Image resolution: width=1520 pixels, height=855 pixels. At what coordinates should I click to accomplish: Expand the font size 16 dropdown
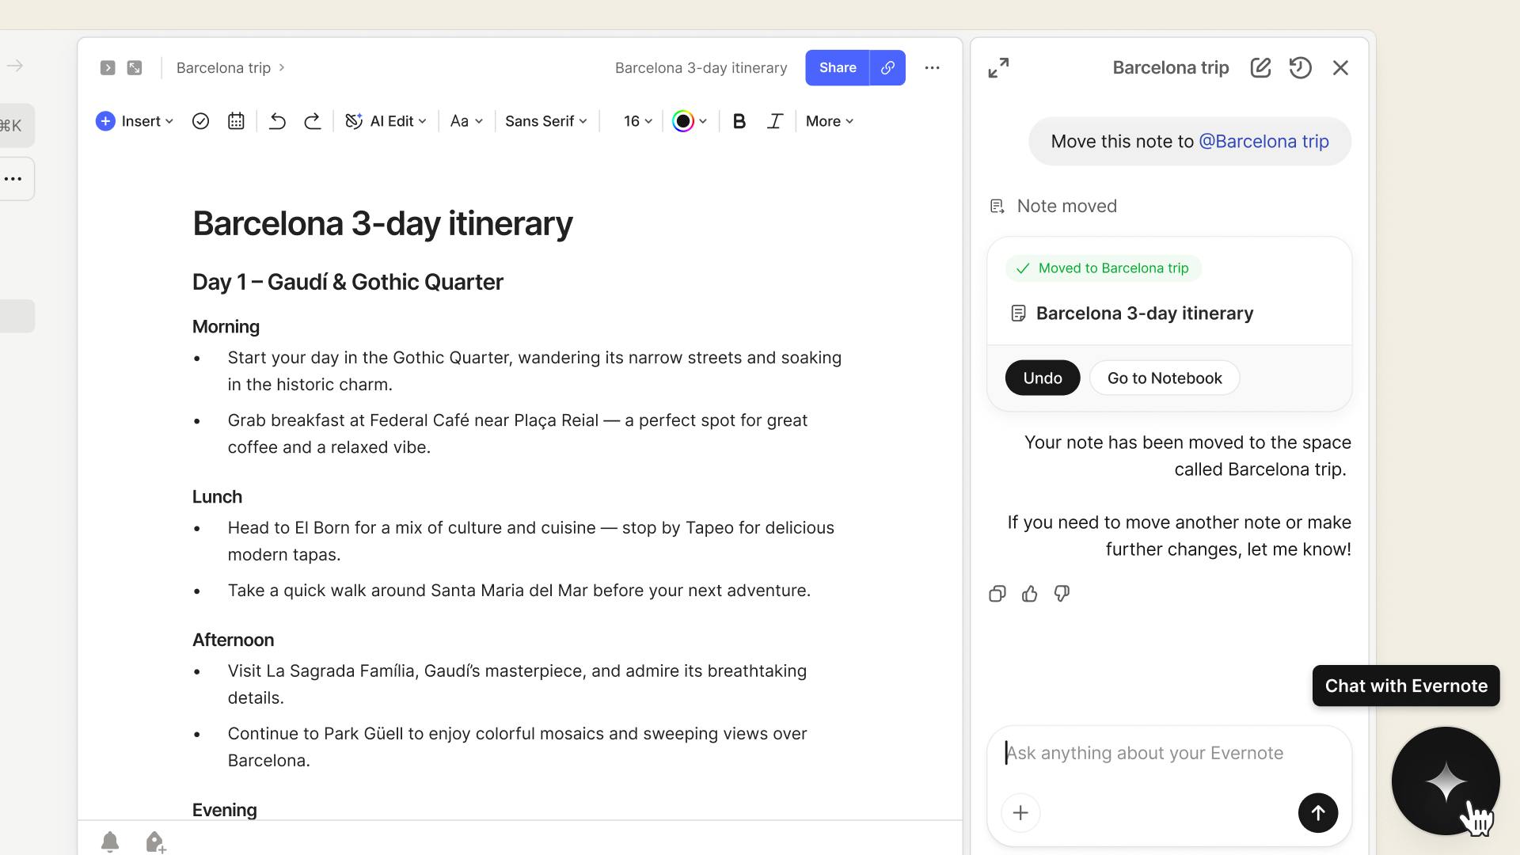(637, 121)
